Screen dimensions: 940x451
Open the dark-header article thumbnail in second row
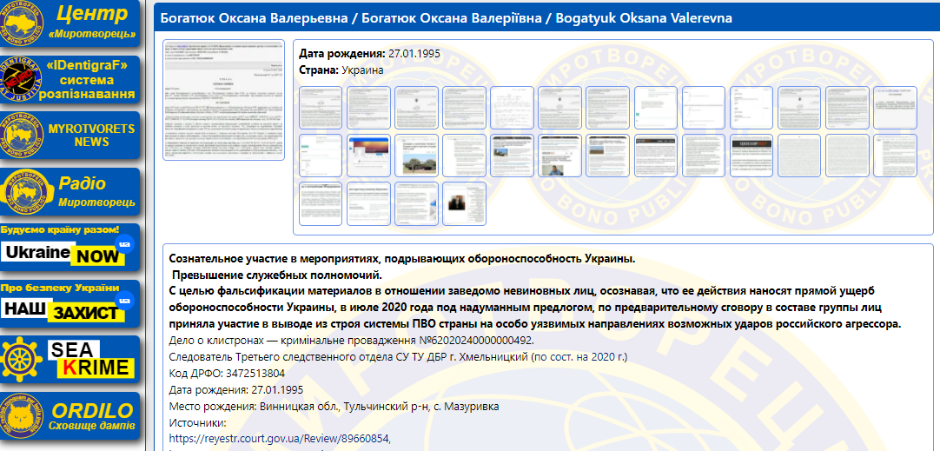751,156
